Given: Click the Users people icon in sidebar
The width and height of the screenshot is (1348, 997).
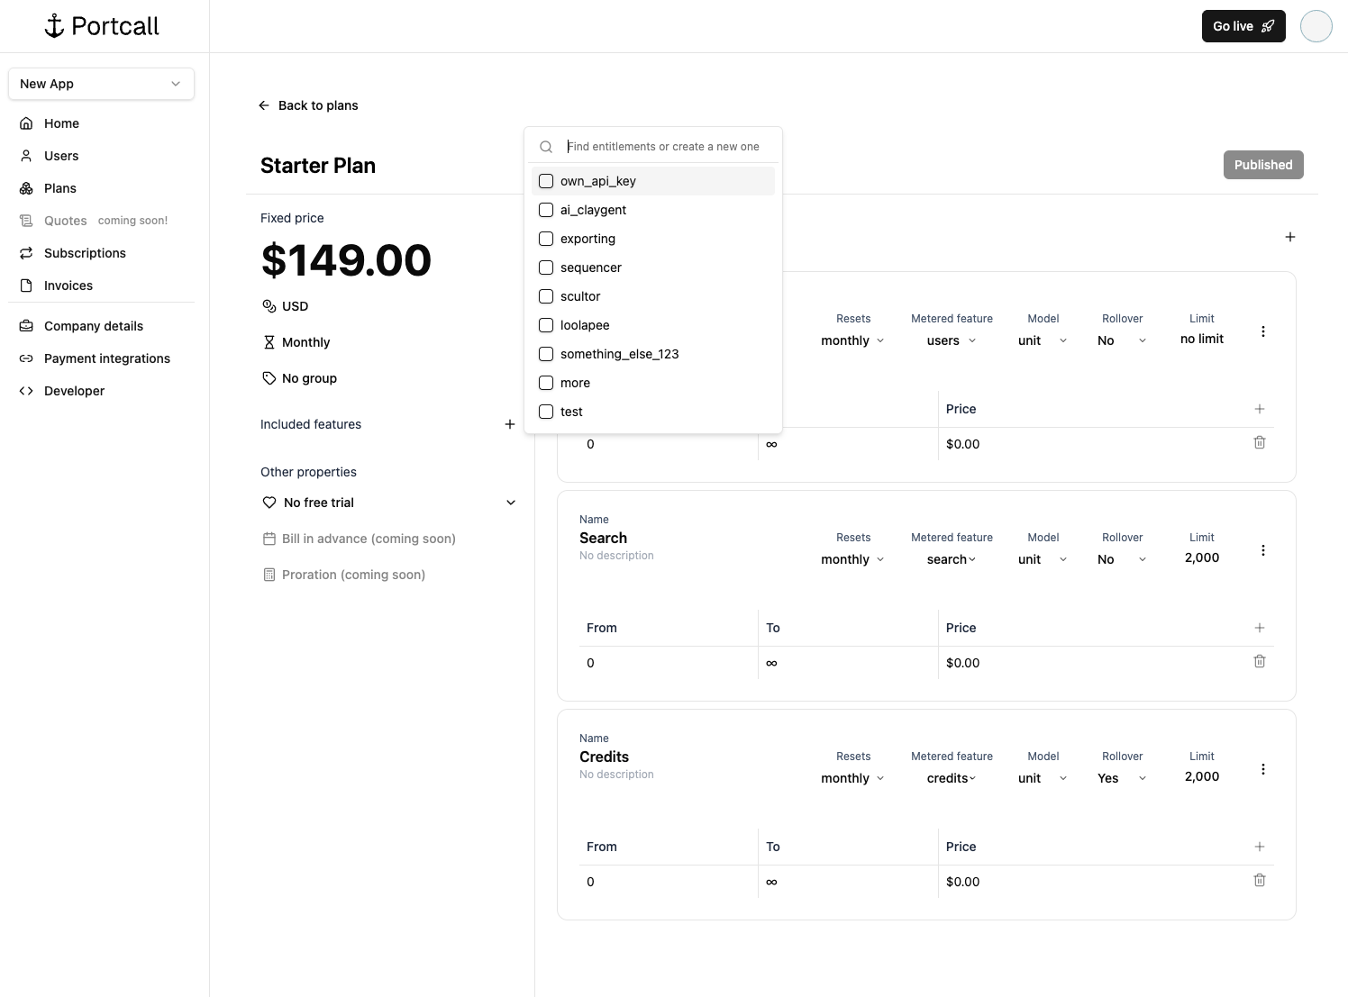Looking at the screenshot, I should [x=26, y=156].
